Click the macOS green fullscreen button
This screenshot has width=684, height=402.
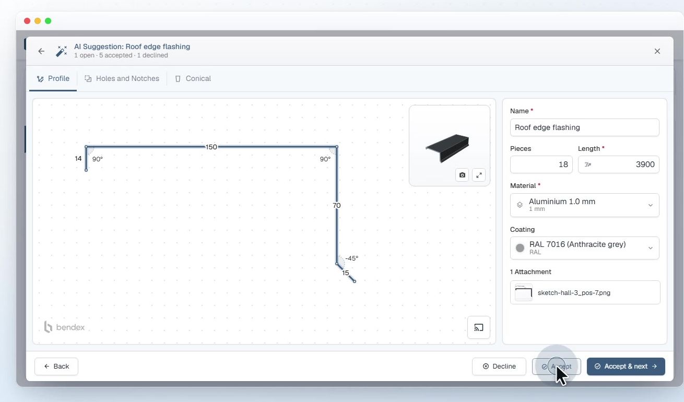pyautogui.click(x=48, y=21)
